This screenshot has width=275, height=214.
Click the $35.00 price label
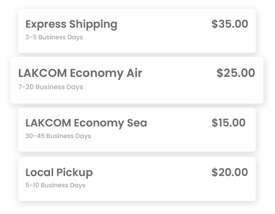pyautogui.click(x=230, y=24)
